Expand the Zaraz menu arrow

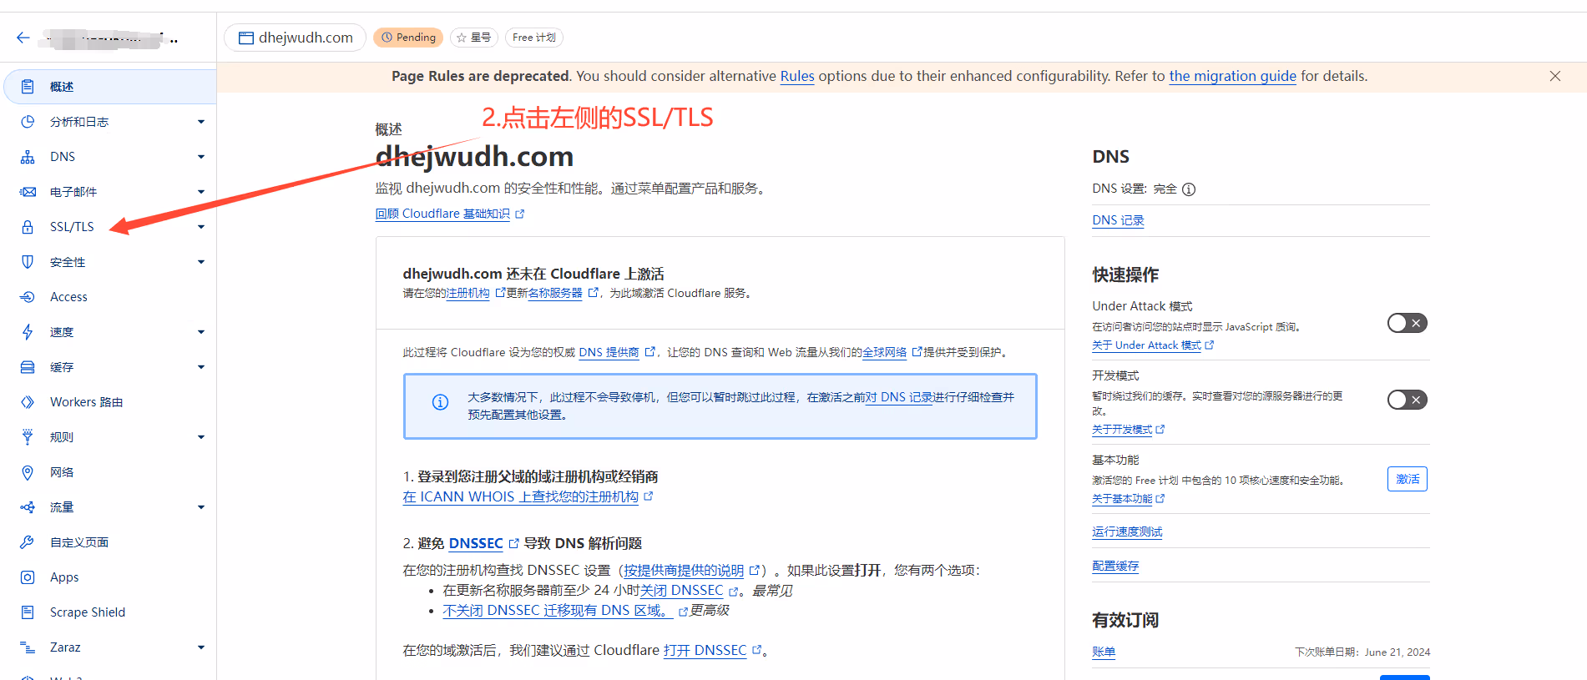point(201,647)
